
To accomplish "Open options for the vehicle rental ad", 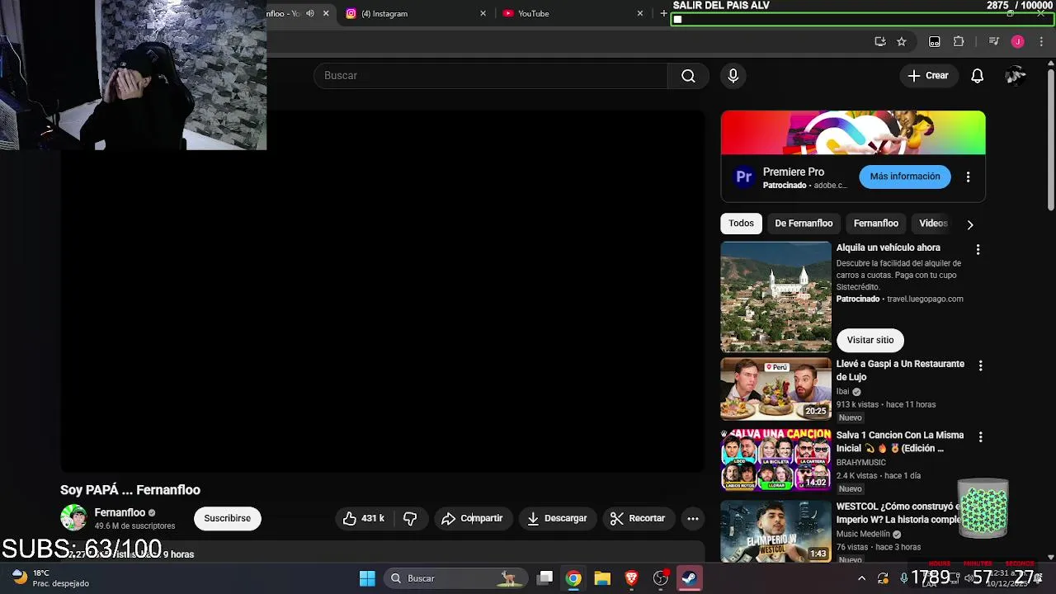I will coord(978,249).
